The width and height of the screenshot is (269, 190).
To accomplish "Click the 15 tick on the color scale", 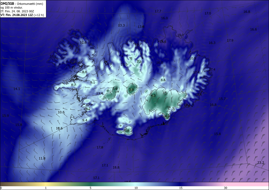I will pyautogui.click(x=181, y=188).
